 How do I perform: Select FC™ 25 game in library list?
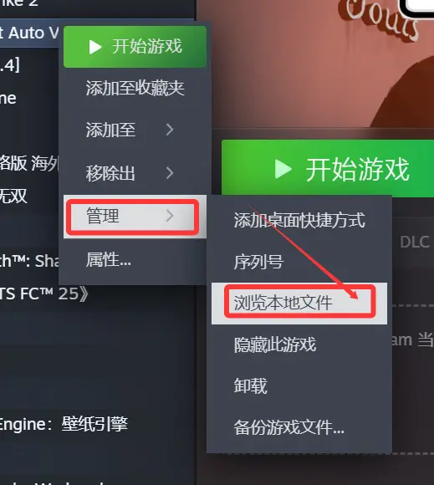(x=43, y=294)
